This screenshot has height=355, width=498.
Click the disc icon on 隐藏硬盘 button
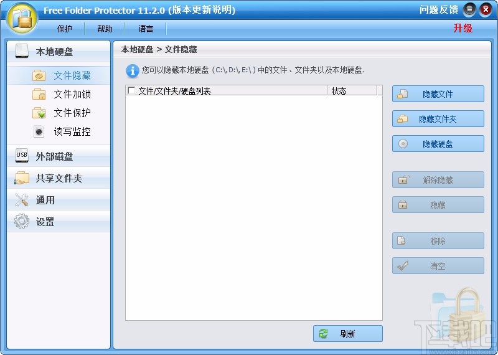[403, 144]
